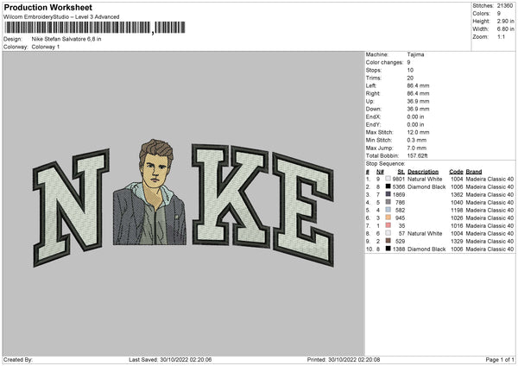Pick the pink swatch beside stitch count 35

388,225
